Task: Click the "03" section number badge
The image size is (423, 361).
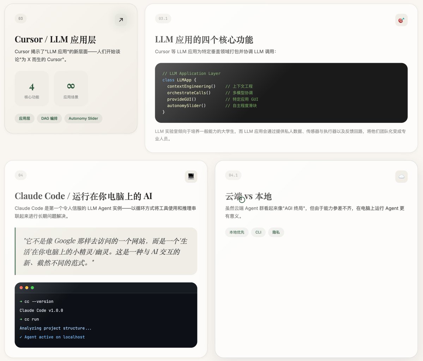Action: pos(20,19)
